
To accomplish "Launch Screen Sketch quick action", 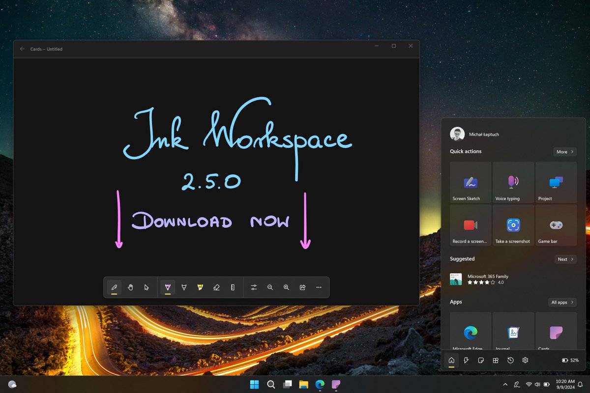I will coord(471,182).
